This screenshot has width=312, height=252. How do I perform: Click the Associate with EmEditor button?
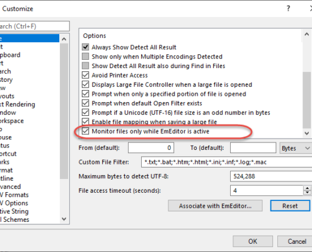pos(215,206)
